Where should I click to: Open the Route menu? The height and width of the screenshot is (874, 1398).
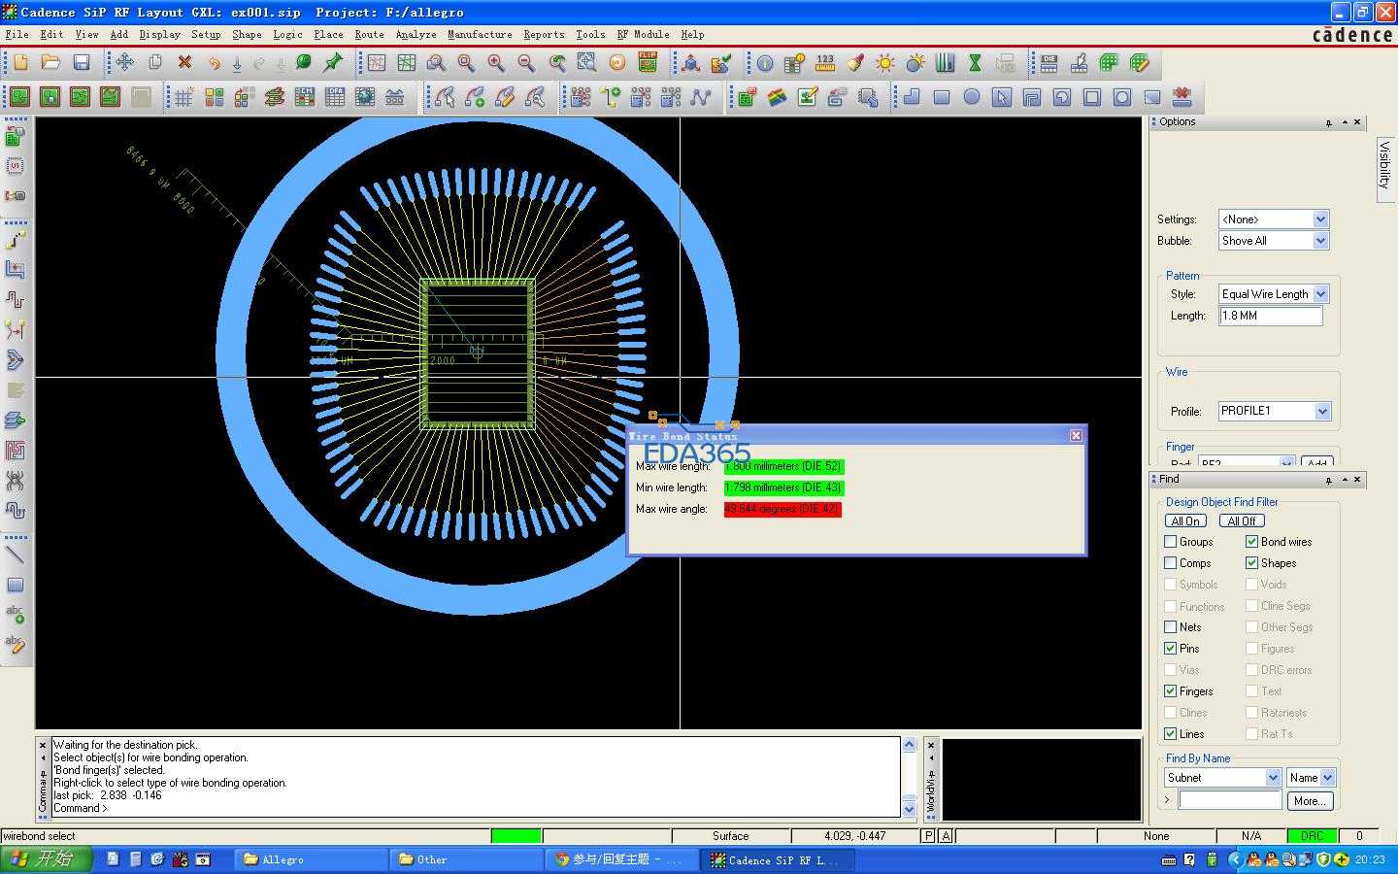(369, 34)
